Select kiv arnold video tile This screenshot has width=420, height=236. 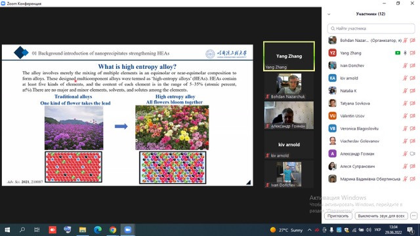[x=289, y=145]
